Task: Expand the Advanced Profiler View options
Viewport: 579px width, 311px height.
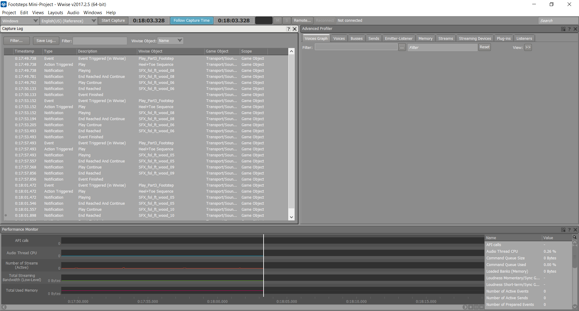Action: coord(528,47)
